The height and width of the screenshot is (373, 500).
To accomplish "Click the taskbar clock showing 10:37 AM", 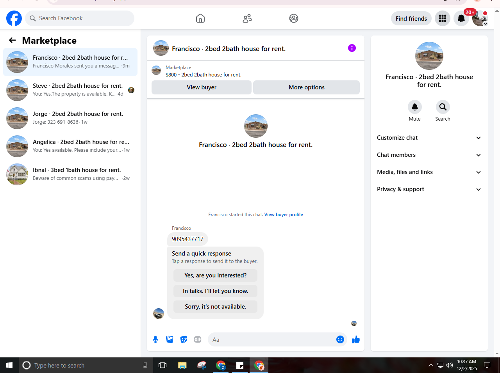I will 467,365.
